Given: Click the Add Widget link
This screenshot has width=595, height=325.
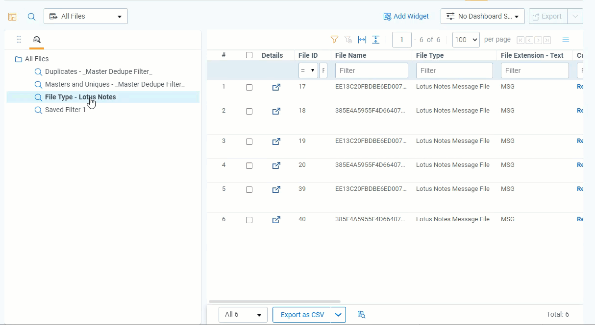Looking at the screenshot, I should pos(406,16).
